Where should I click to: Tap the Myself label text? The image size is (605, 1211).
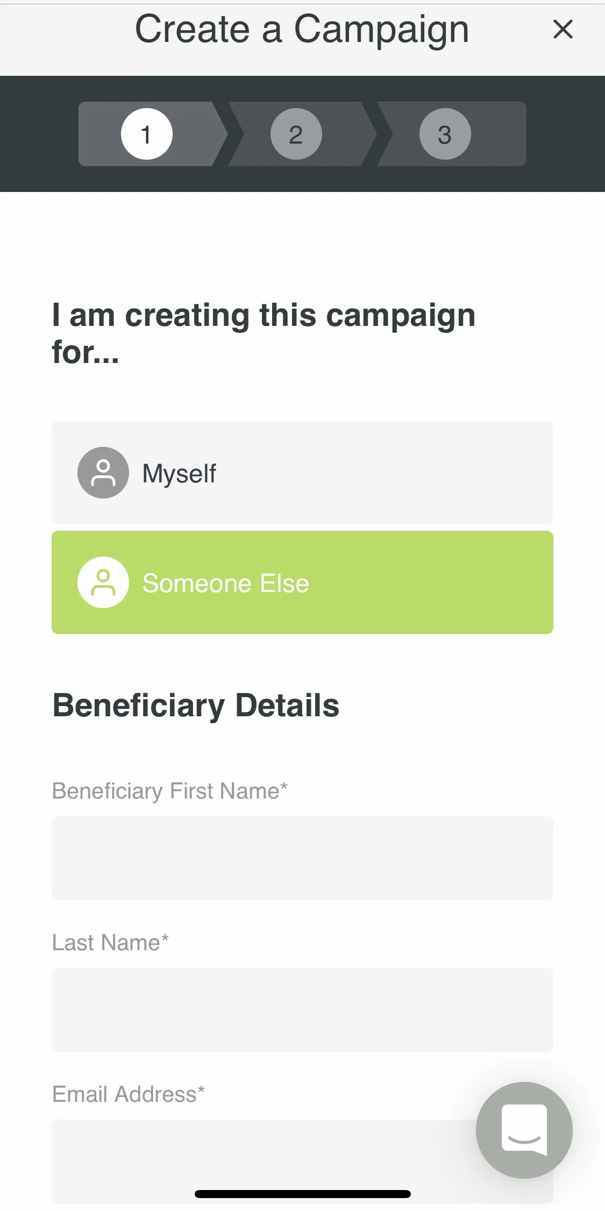179,474
